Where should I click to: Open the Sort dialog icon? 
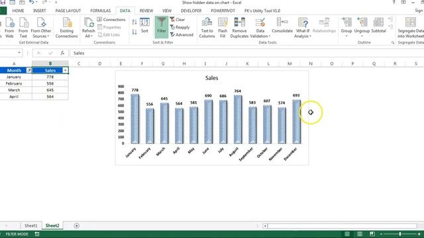144,26
